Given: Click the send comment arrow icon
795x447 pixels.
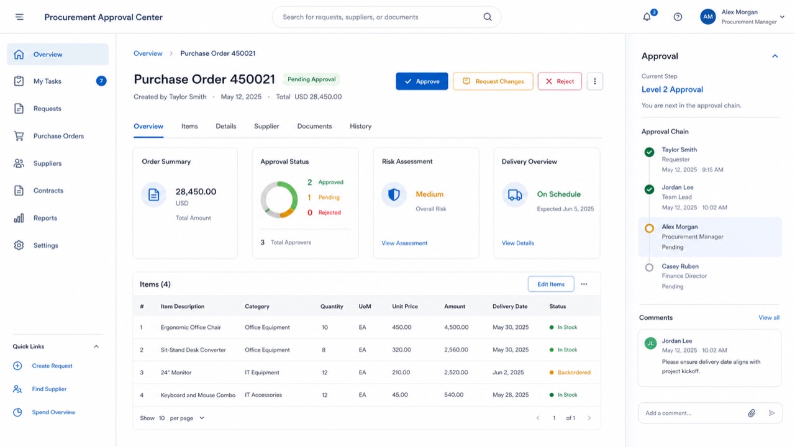Looking at the screenshot, I should coord(772,413).
